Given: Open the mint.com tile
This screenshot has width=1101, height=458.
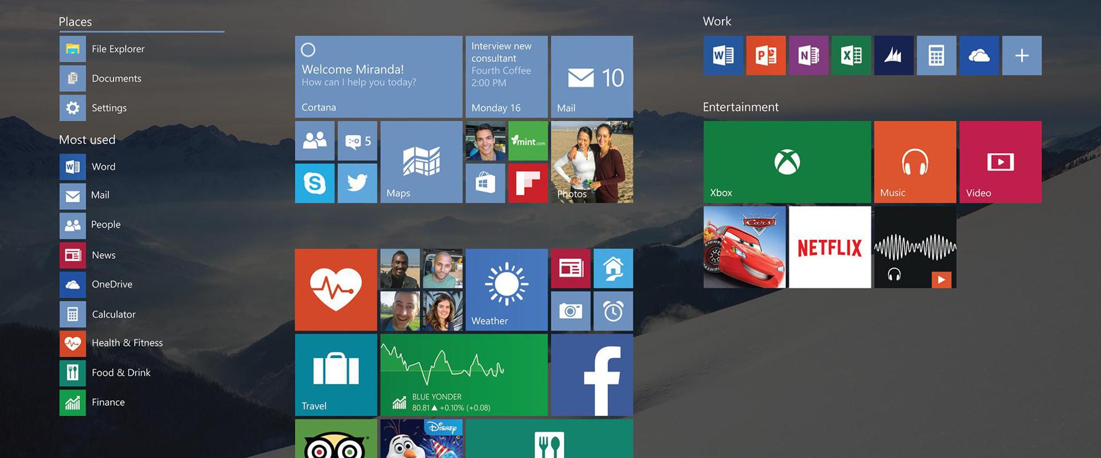Looking at the screenshot, I should click(x=528, y=140).
